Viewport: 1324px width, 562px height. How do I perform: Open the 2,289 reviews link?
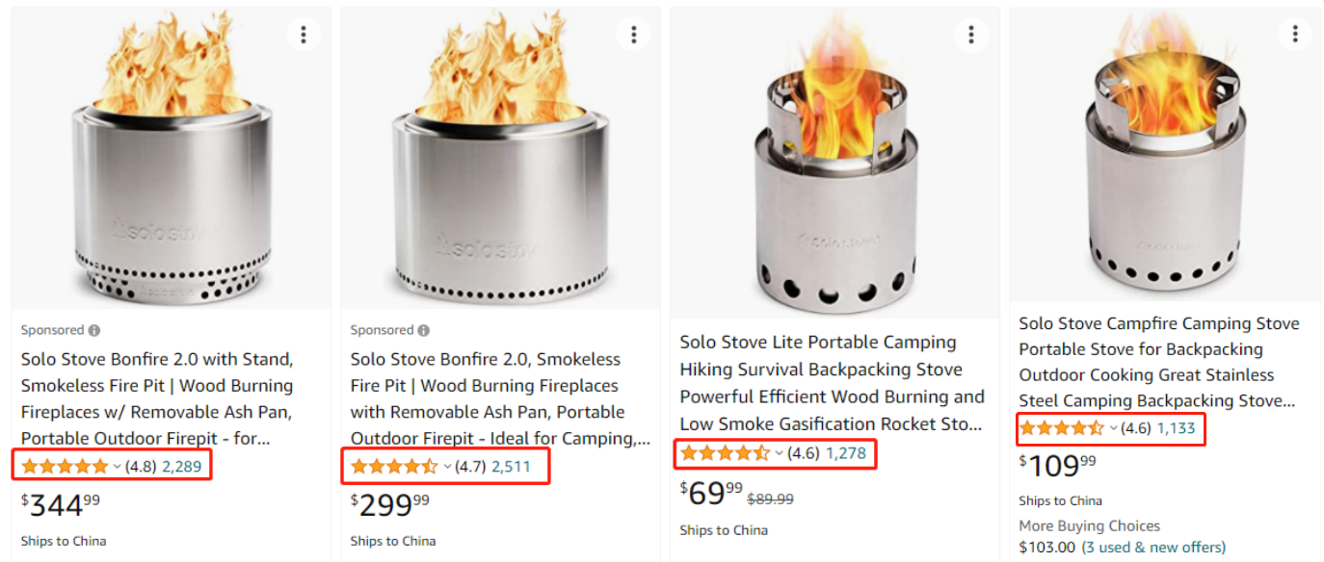click(x=181, y=467)
